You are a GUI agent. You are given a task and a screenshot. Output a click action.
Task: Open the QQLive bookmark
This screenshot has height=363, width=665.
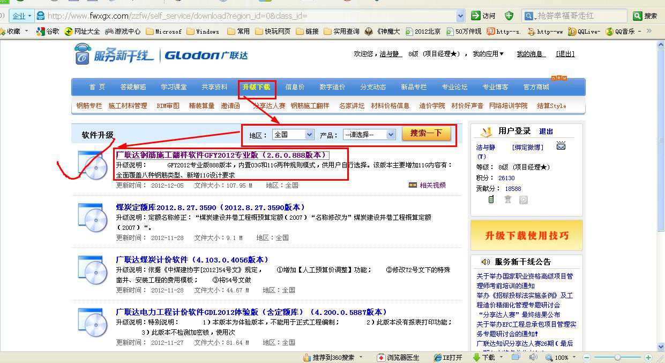[x=585, y=32]
